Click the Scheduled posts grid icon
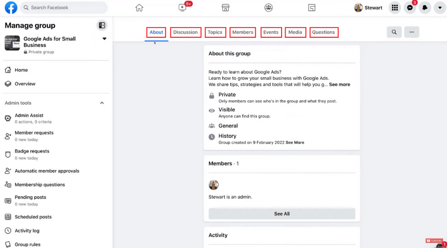Viewport: 447px width, 248px height. click(x=8, y=217)
